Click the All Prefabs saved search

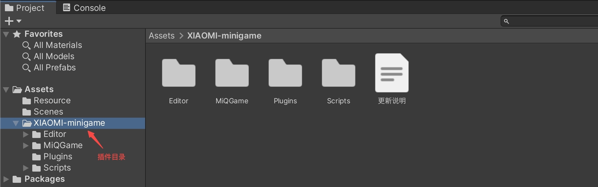54,68
